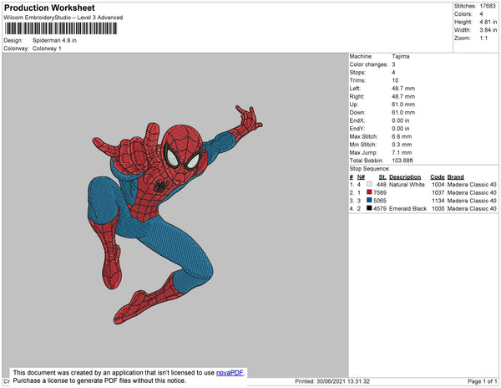
Task: Click the 'Colorway 1' value
Action: (x=47, y=48)
